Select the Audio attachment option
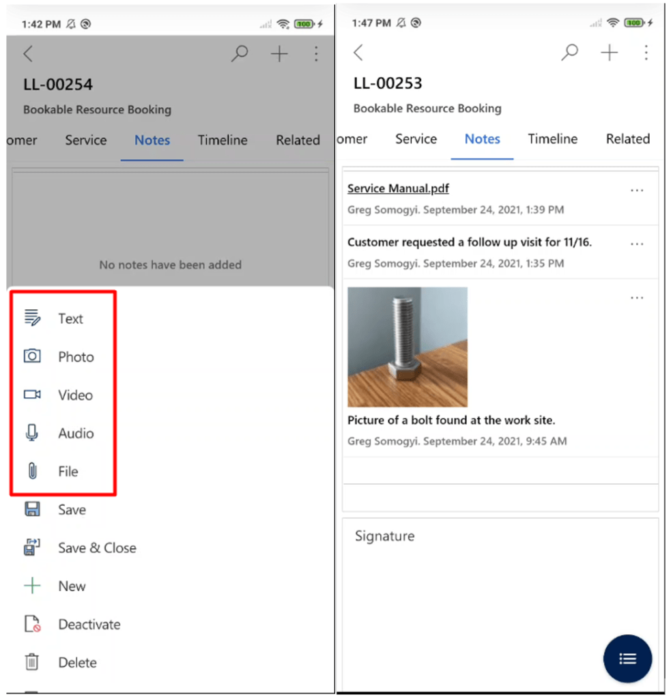671x699 pixels. click(75, 433)
